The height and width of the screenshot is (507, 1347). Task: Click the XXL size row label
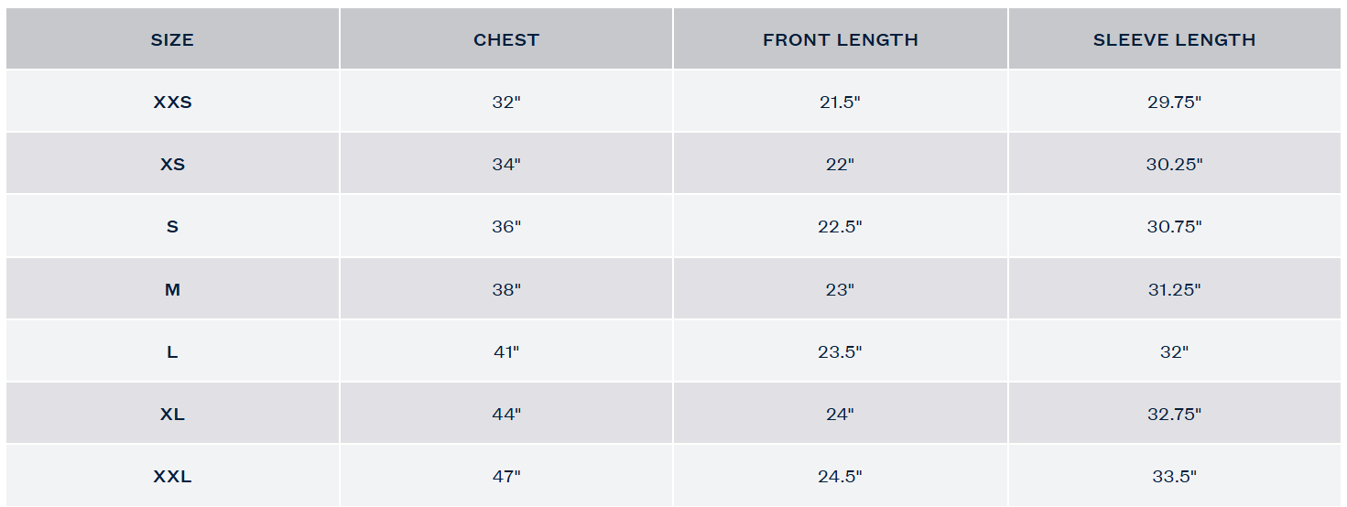(x=172, y=476)
